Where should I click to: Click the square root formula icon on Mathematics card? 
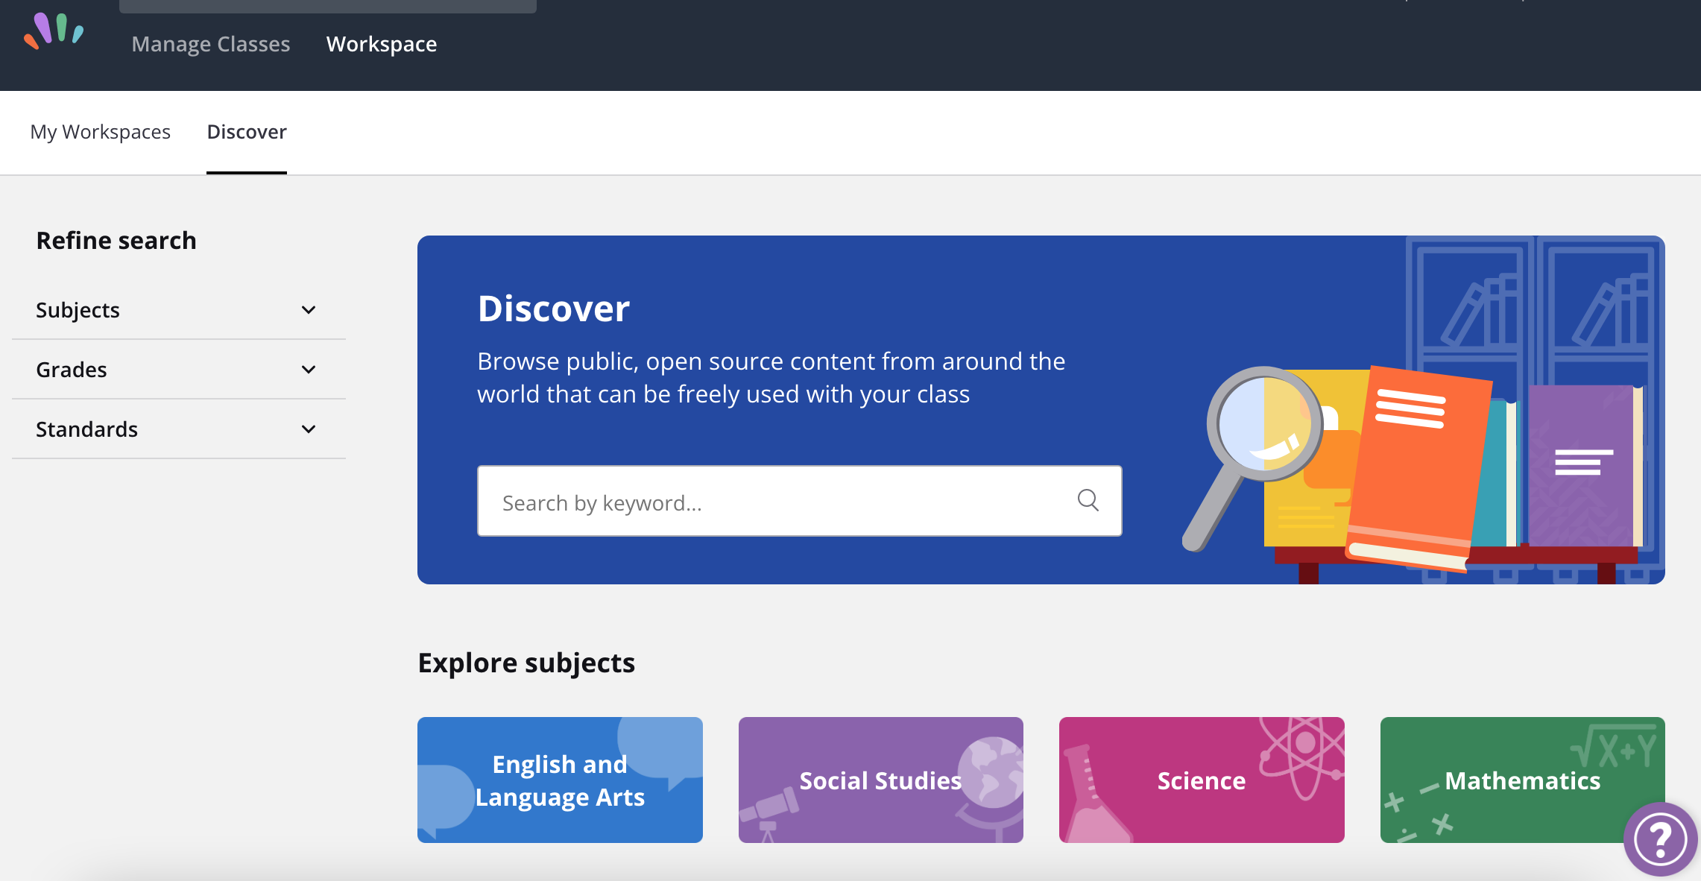pos(1615,745)
